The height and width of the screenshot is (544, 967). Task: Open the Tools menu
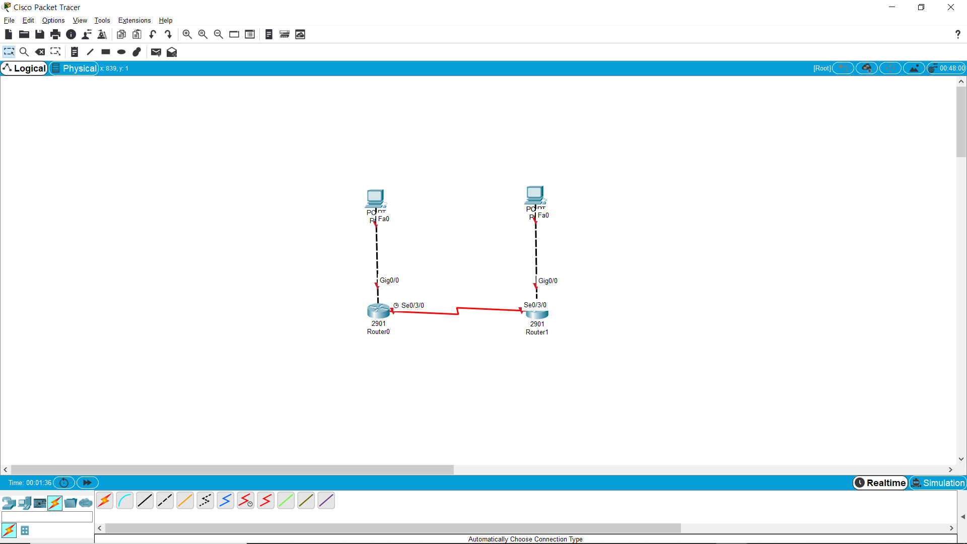coord(102,20)
